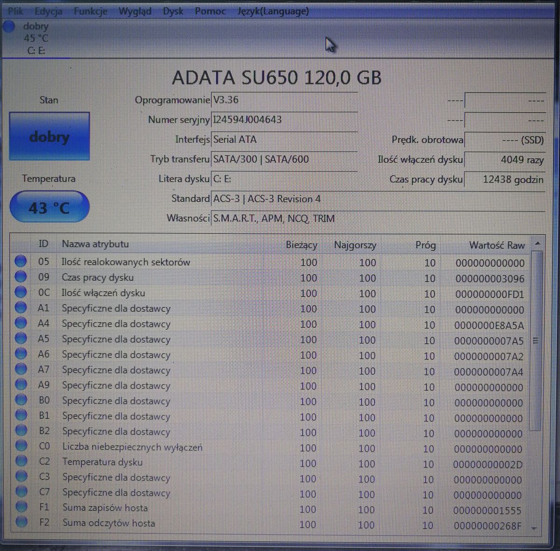The image size is (560, 551).
Task: Click status circle for attribute 09
Action: point(21,277)
